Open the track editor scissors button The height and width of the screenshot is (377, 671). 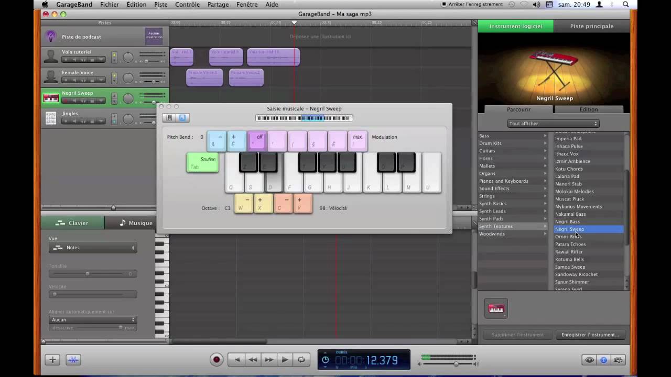click(x=73, y=360)
